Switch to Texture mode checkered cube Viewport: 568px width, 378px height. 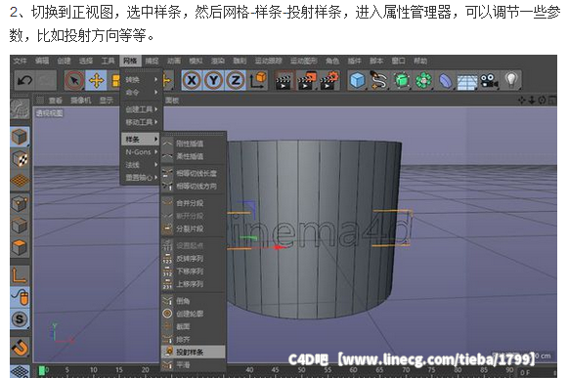coord(20,159)
